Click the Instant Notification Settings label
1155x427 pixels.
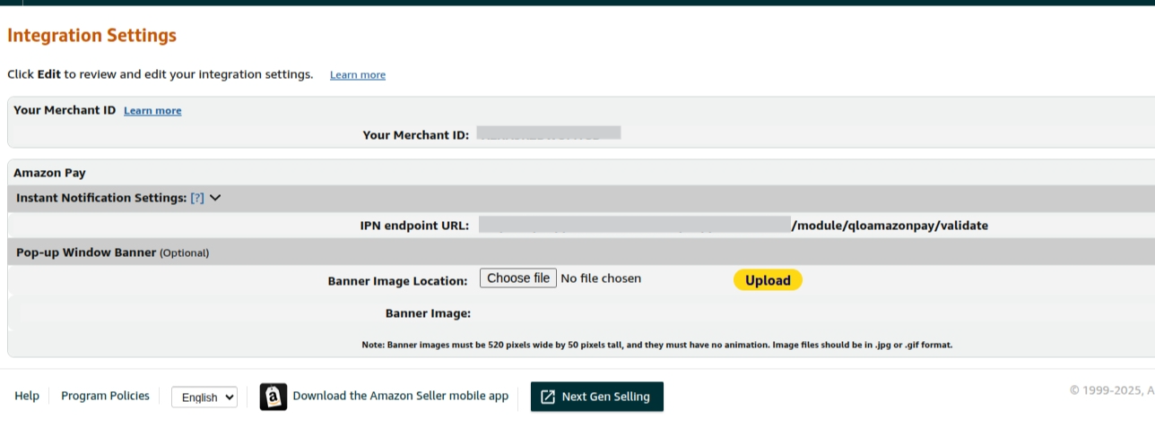[x=101, y=198]
